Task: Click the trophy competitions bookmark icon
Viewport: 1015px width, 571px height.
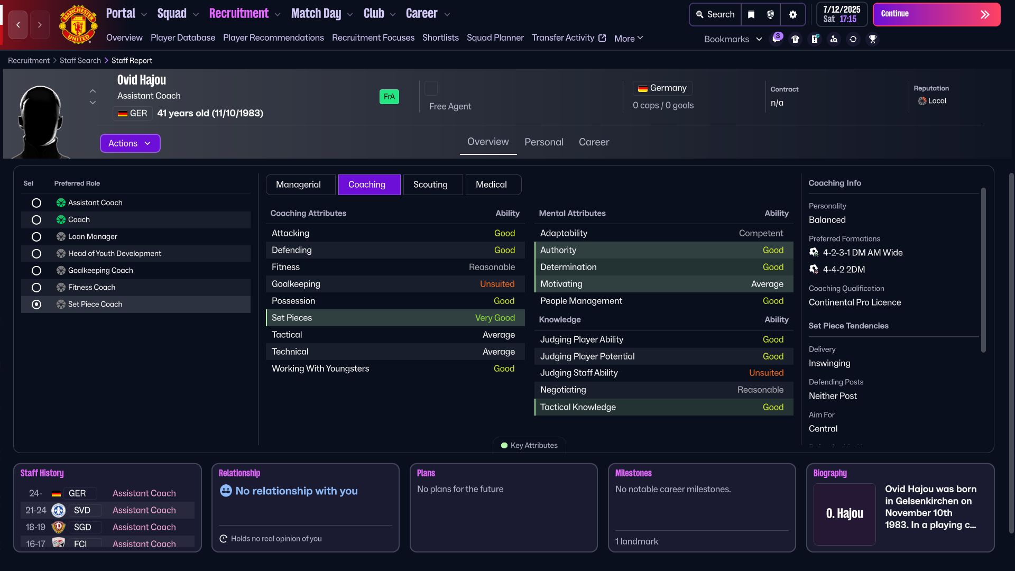Action: tap(873, 39)
